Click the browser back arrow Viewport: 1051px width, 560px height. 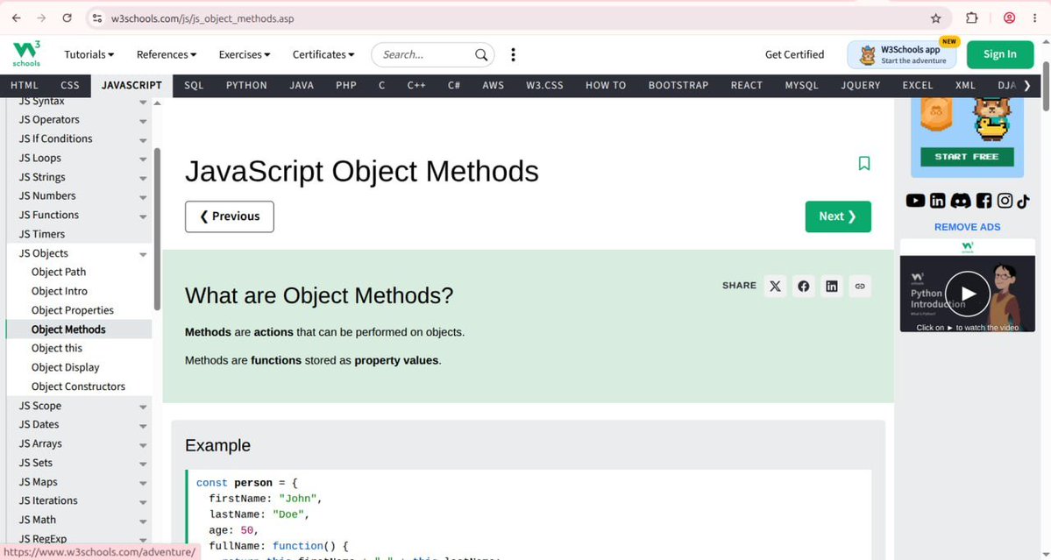16,18
